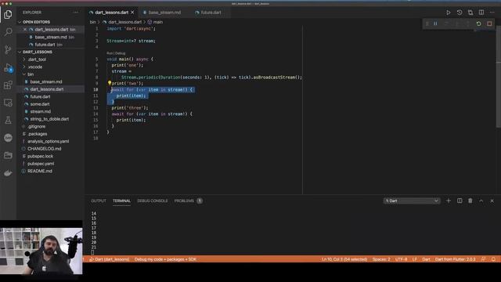Pause the debug session
This screenshot has width=501, height=282.
click(x=435, y=23)
